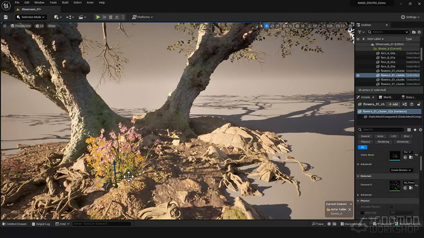Open the Settings menu
The width and height of the screenshot is (424, 238).
(410, 17)
